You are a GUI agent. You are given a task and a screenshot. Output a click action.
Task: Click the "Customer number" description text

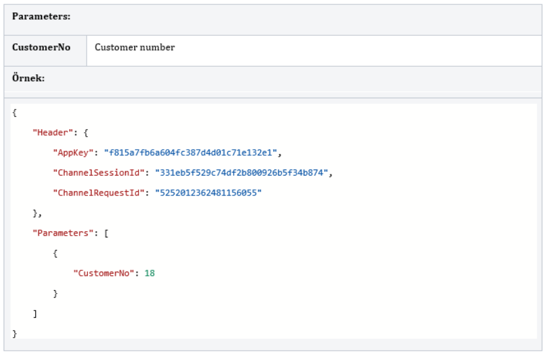click(x=134, y=48)
